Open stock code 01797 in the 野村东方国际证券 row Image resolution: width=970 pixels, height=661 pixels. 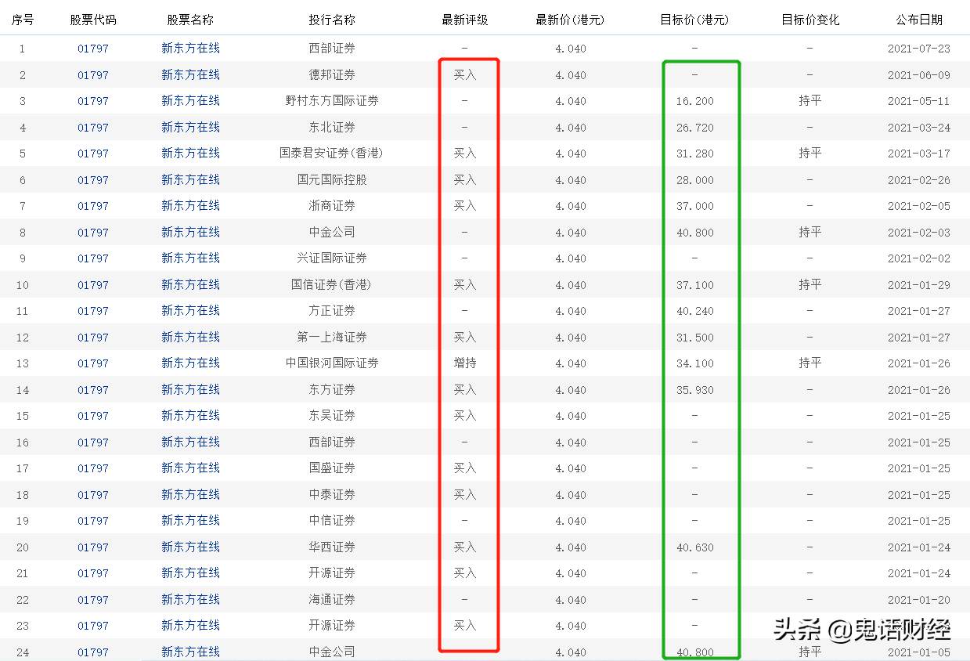(x=93, y=101)
